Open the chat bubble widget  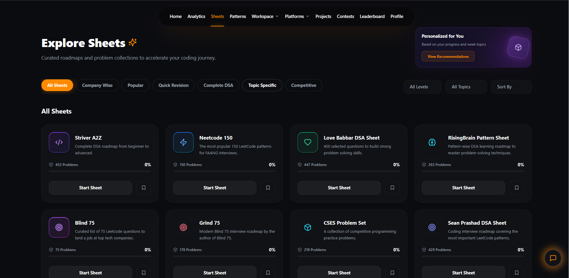click(553, 258)
